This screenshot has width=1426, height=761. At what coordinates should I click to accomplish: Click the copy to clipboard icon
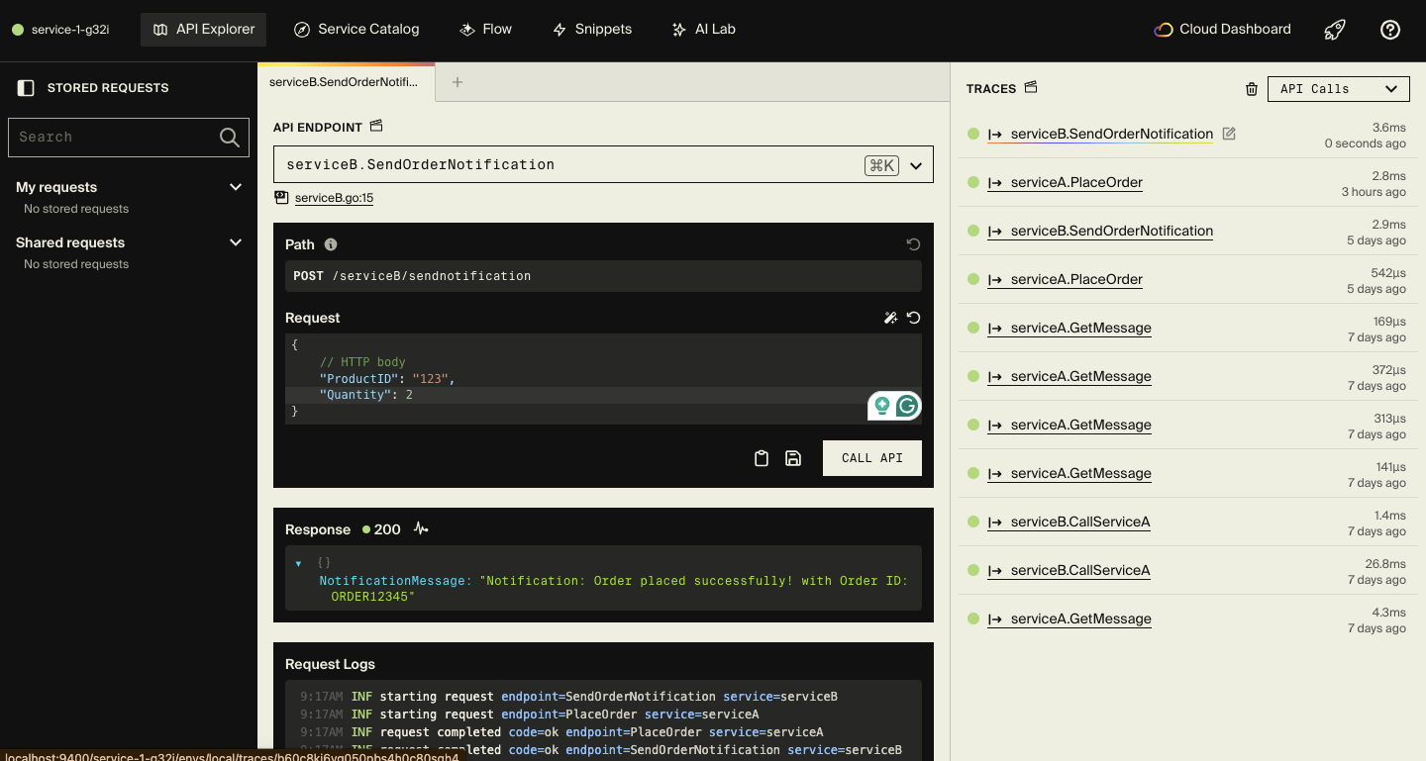(762, 458)
